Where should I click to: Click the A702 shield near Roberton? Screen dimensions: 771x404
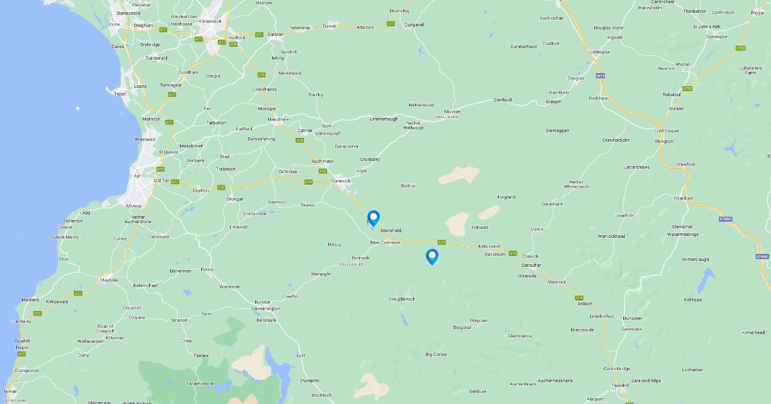click(x=687, y=88)
